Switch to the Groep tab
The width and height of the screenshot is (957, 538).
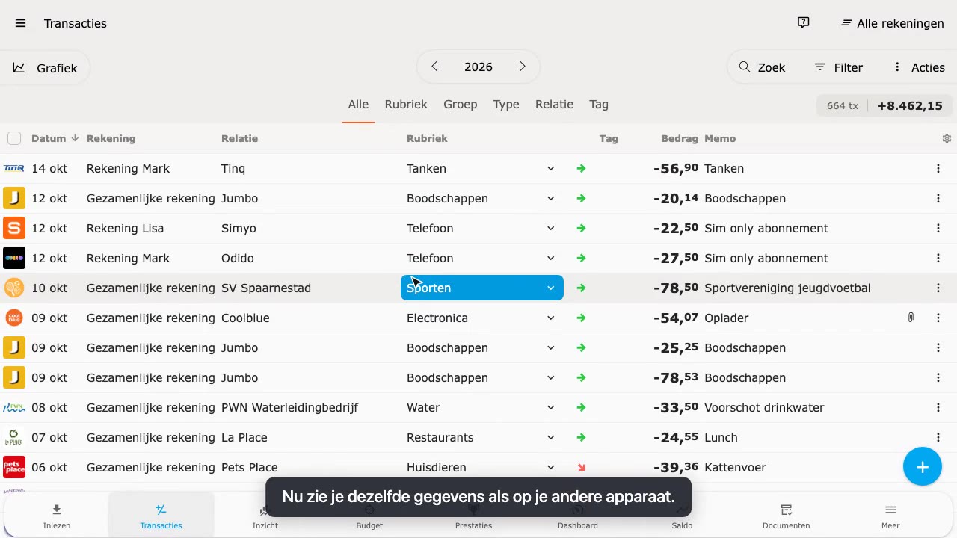click(x=460, y=105)
